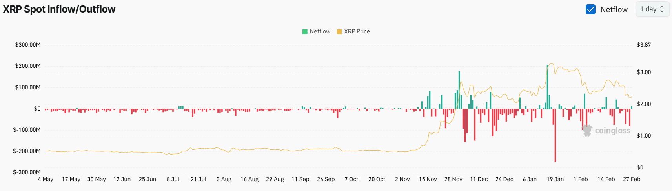Click the coinglass watermark text
This screenshot has height=191, width=672.
[612, 131]
